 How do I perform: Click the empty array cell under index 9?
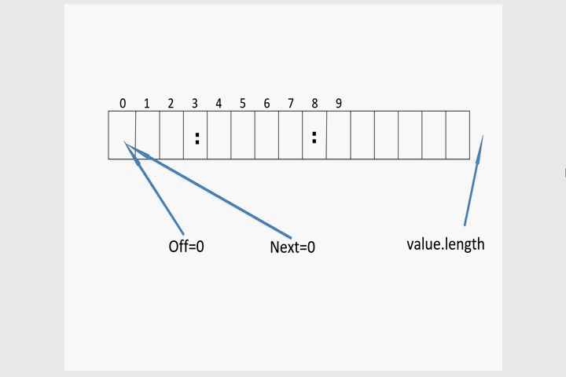pos(338,135)
